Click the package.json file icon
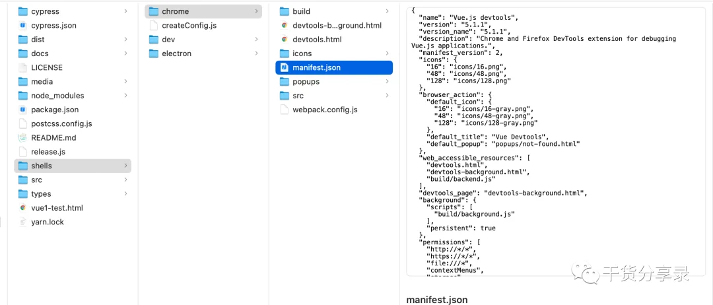 point(23,110)
